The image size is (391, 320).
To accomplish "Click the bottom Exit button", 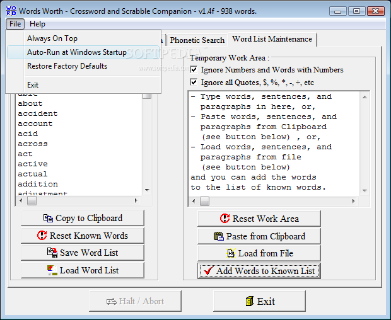I will pos(259,301).
